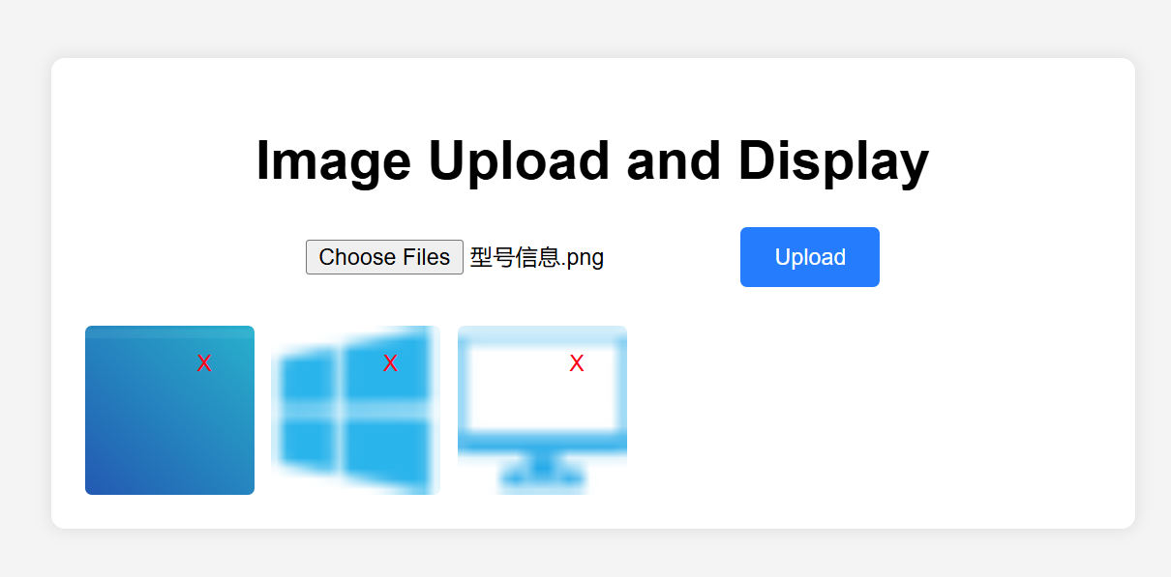Click the selected file name 型号信息.png
This screenshot has height=577, width=1171.
click(537, 257)
